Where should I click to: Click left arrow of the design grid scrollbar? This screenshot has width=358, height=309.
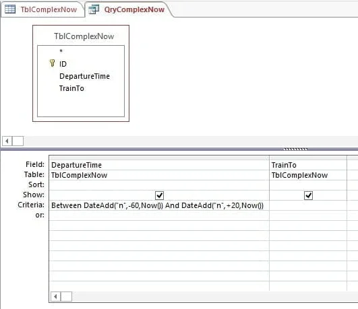click(55, 296)
